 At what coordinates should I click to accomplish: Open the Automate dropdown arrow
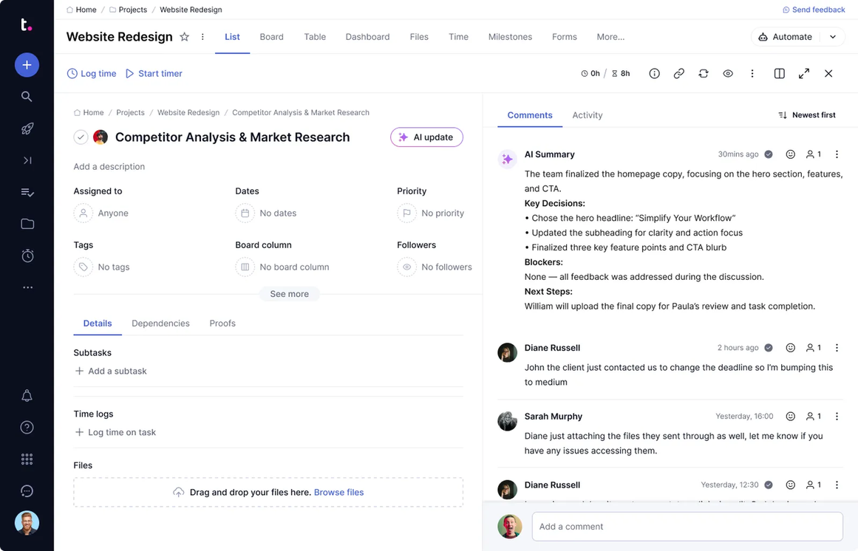833,37
